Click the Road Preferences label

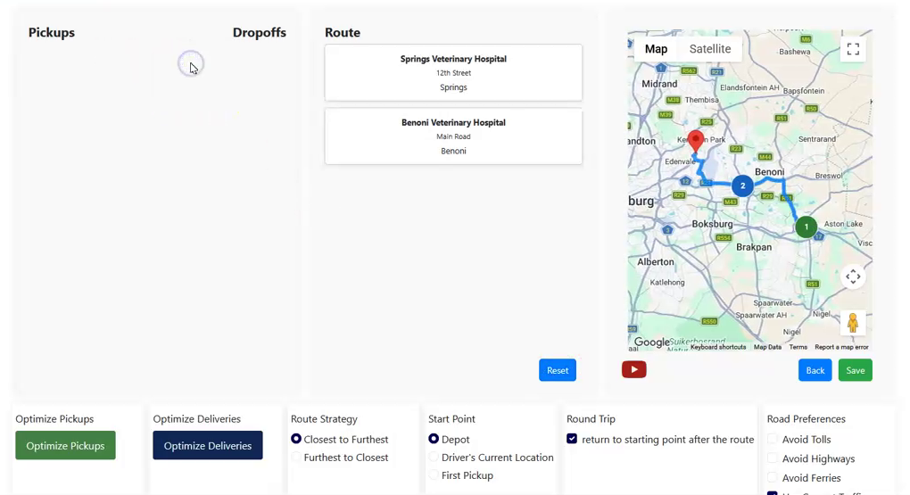coord(807,419)
